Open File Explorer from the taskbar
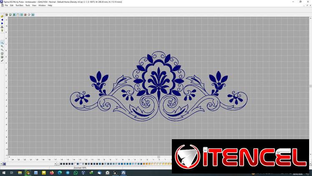Screen dimensions: 312x176 coord(20,173)
